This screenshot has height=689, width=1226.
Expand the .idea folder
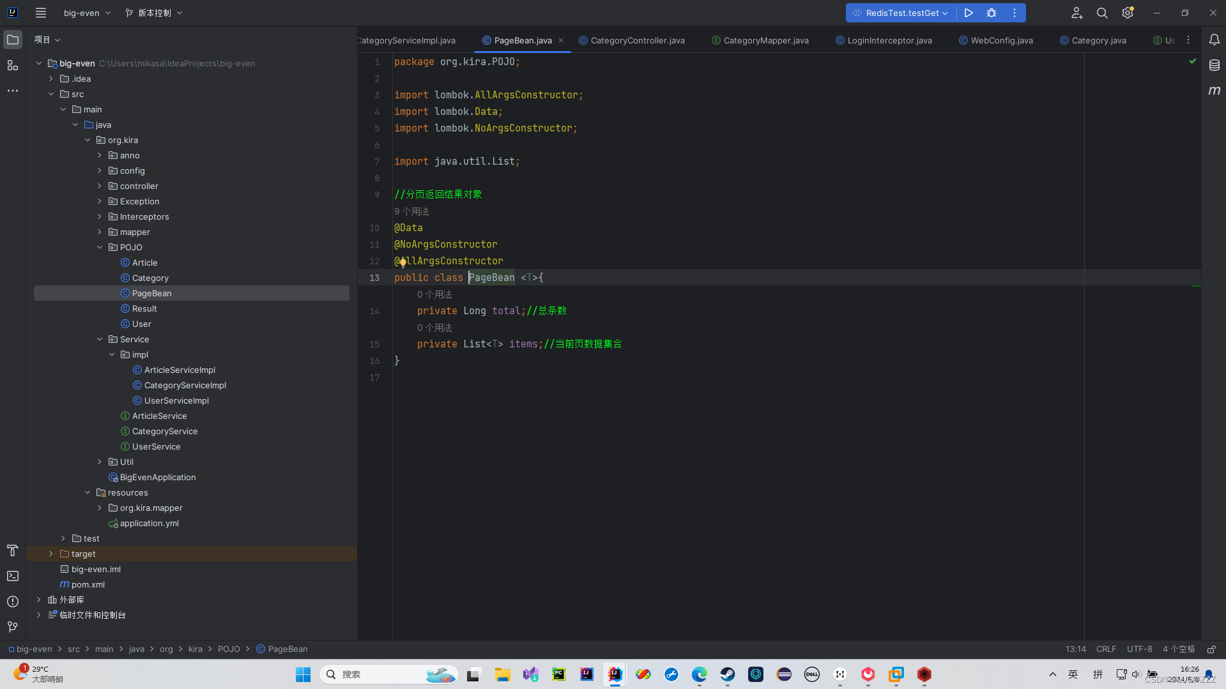click(51, 79)
